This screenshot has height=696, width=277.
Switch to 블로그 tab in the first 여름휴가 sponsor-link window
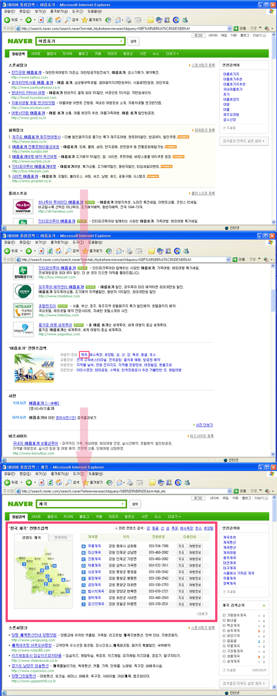tap(84, 53)
